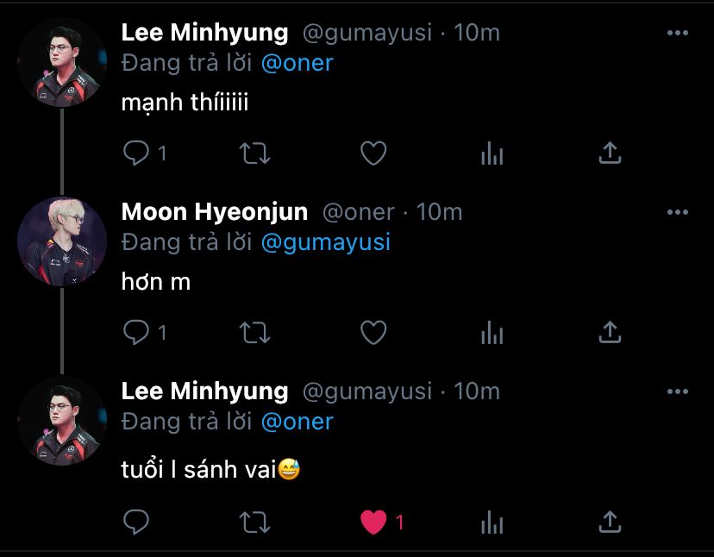Reply to the "mạnh thíiiiii" tweet
Screen dimensions: 714x557
[x=136, y=153]
